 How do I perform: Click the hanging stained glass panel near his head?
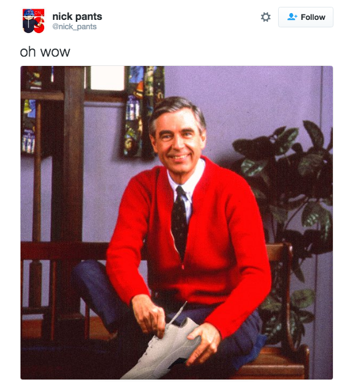[142, 112]
